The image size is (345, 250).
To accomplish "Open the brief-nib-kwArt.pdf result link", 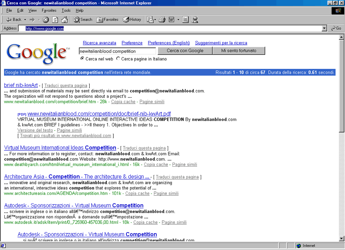I will [x=99, y=114].
